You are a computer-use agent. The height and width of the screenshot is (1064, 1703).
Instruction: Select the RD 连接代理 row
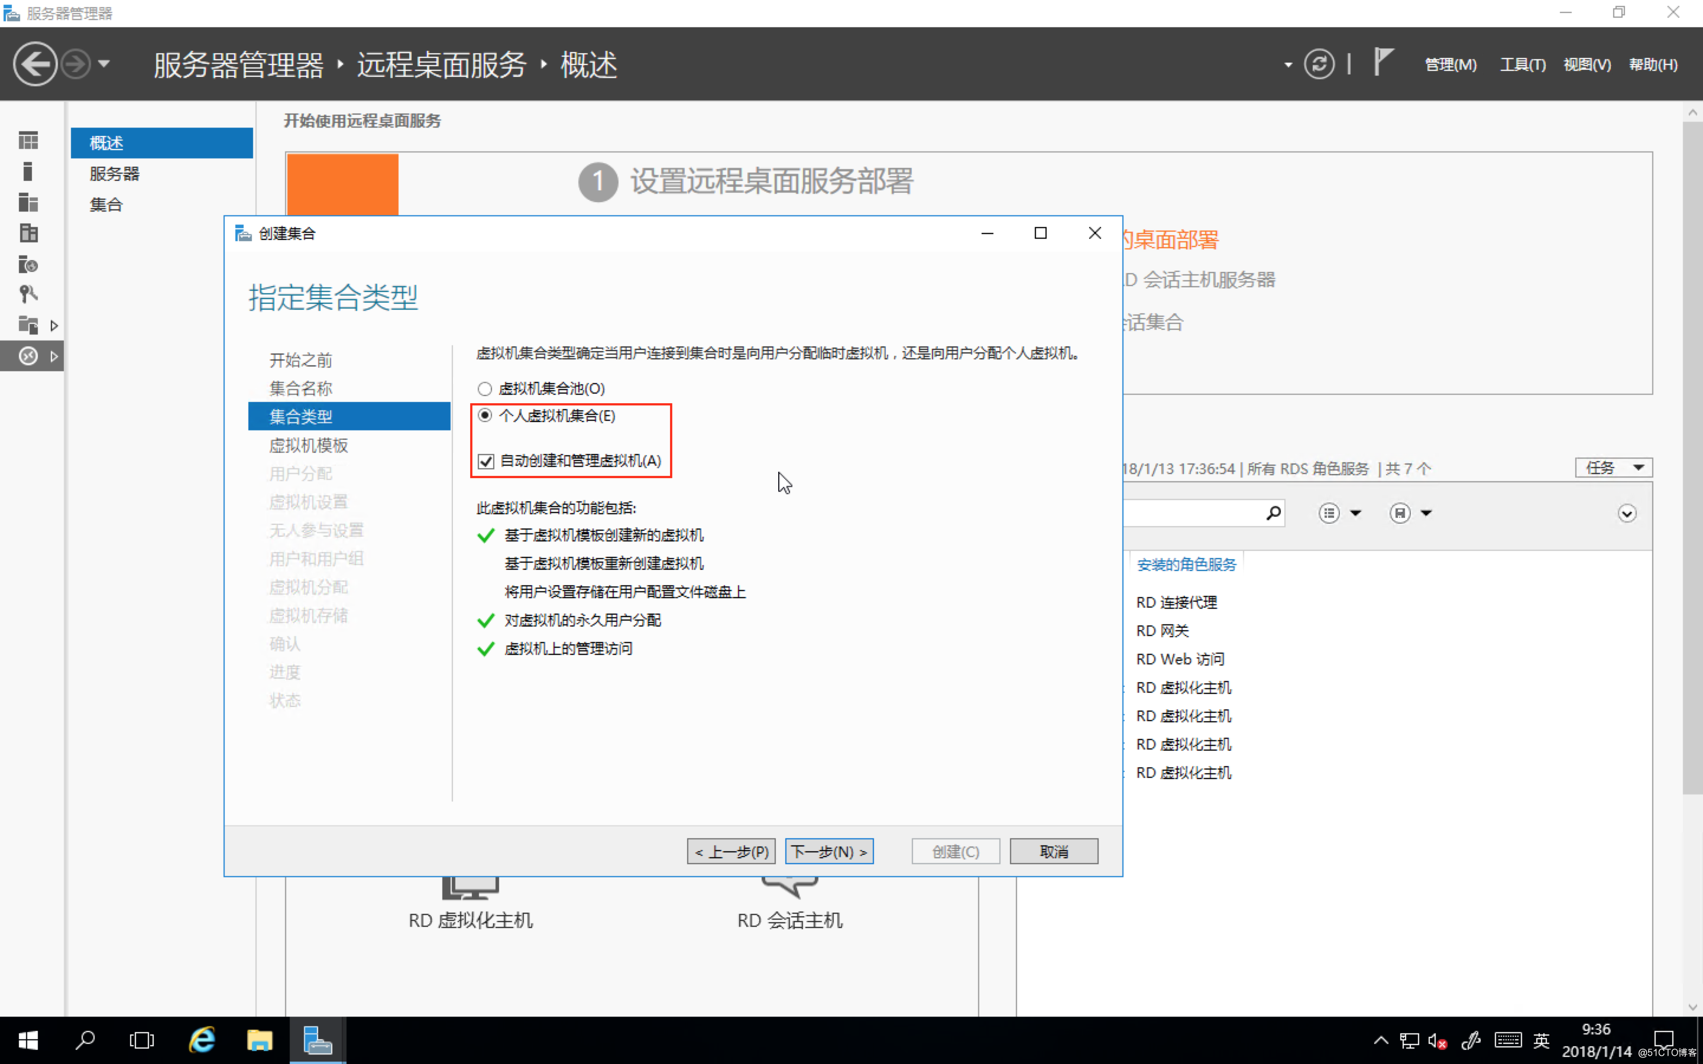(x=1176, y=602)
